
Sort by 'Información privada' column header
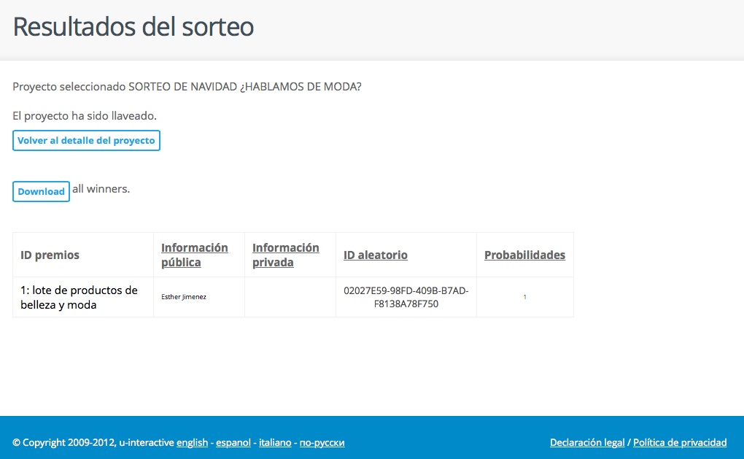coord(285,255)
